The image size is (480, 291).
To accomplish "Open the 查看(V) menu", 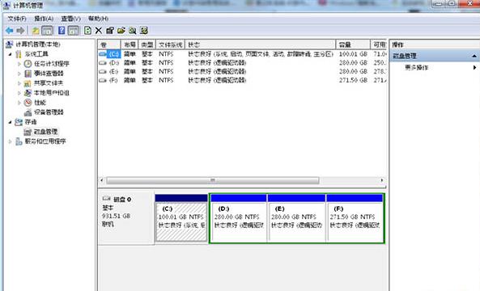I will click(71, 19).
